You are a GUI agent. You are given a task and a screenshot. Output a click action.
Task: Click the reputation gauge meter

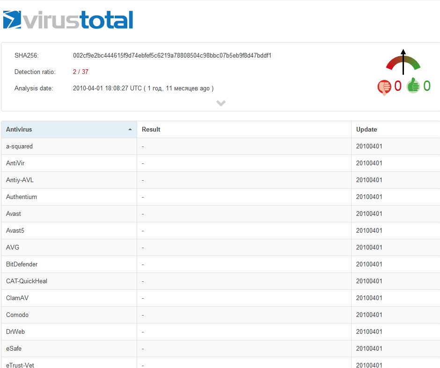click(403, 62)
